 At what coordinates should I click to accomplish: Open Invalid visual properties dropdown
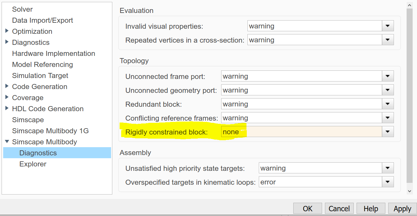(388, 26)
